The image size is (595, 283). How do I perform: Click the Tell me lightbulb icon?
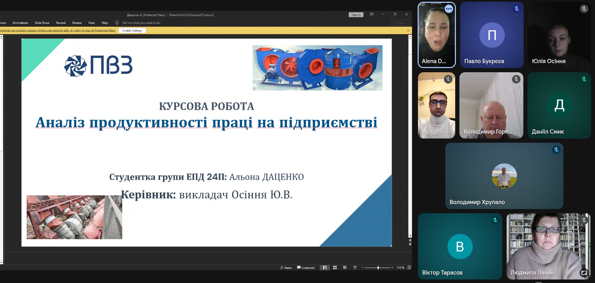[117, 23]
